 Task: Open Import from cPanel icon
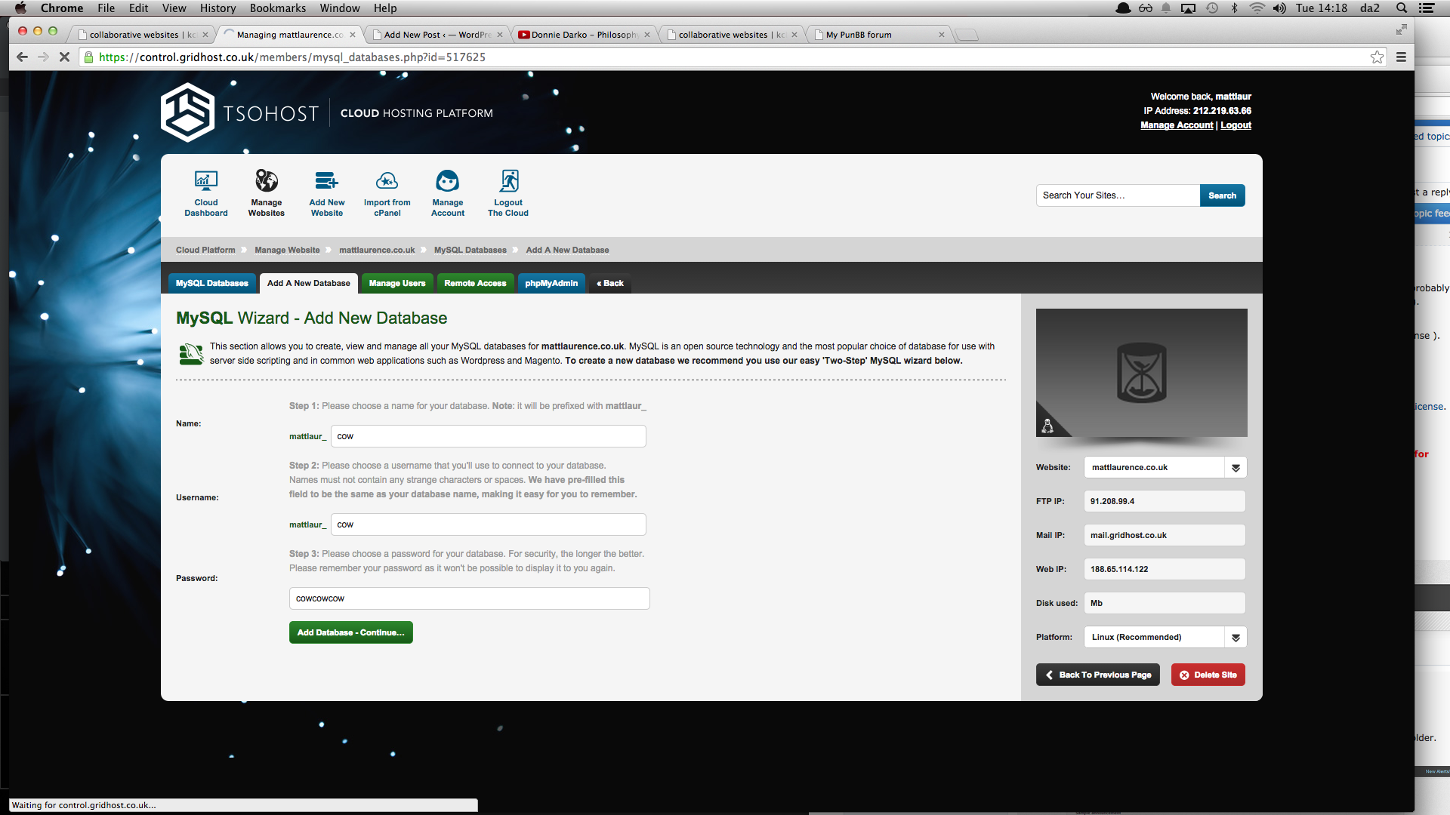387,182
